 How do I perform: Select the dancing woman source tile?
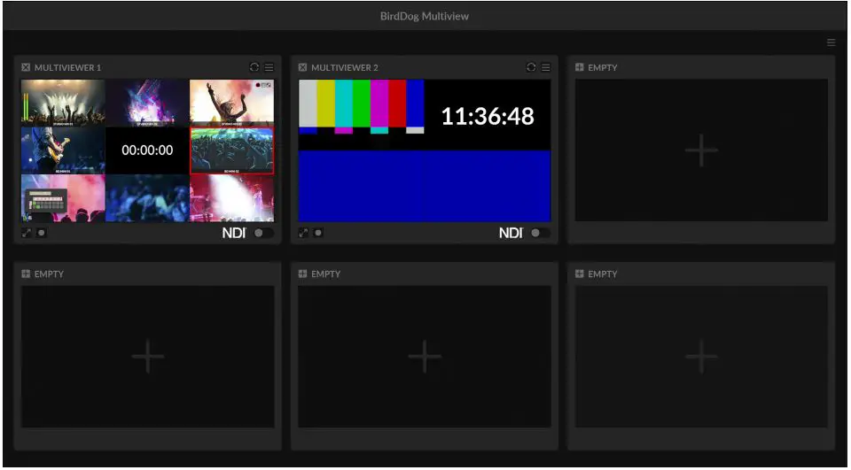[231, 103]
